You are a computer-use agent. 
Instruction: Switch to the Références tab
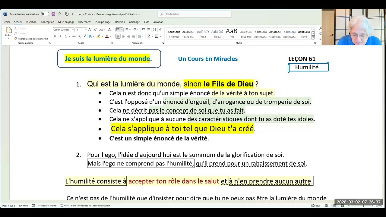(x=85, y=22)
